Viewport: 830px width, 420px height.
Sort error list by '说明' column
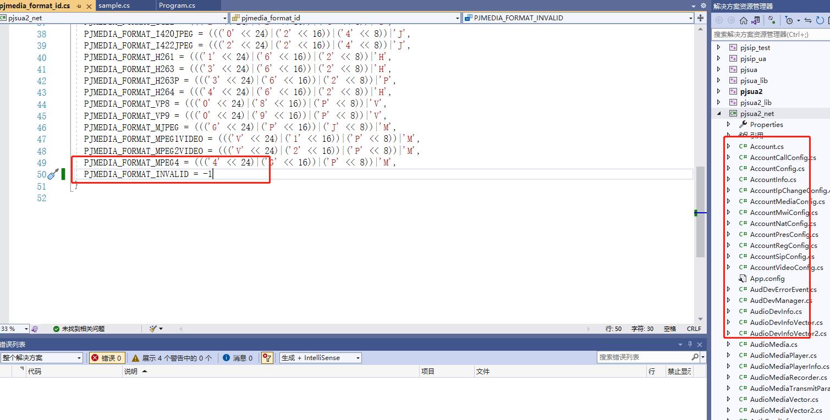pos(271,372)
